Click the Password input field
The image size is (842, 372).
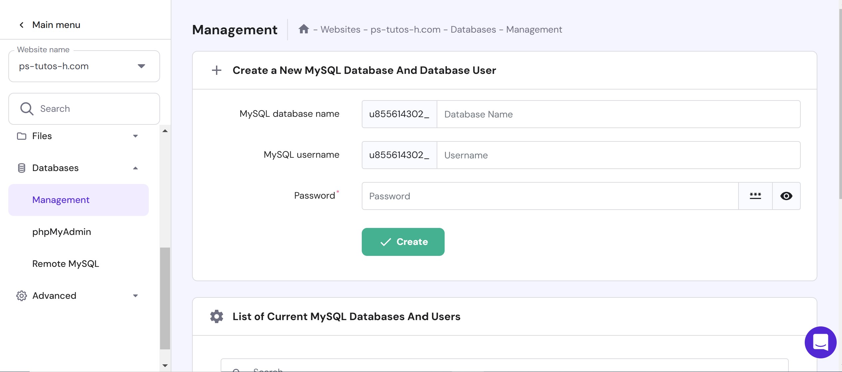(x=550, y=196)
